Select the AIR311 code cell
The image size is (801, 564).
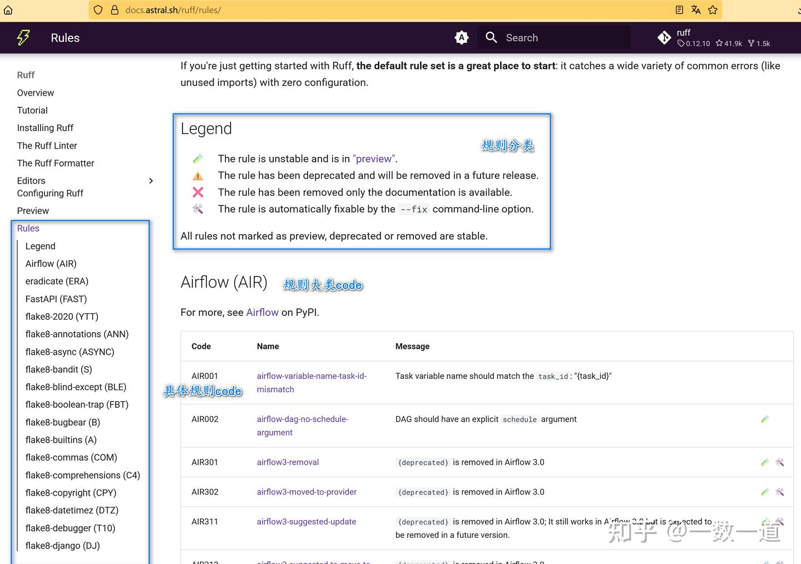tap(205, 522)
